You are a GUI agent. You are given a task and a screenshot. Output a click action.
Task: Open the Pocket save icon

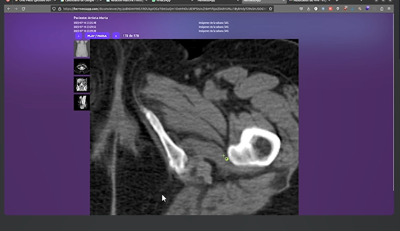click(301, 9)
